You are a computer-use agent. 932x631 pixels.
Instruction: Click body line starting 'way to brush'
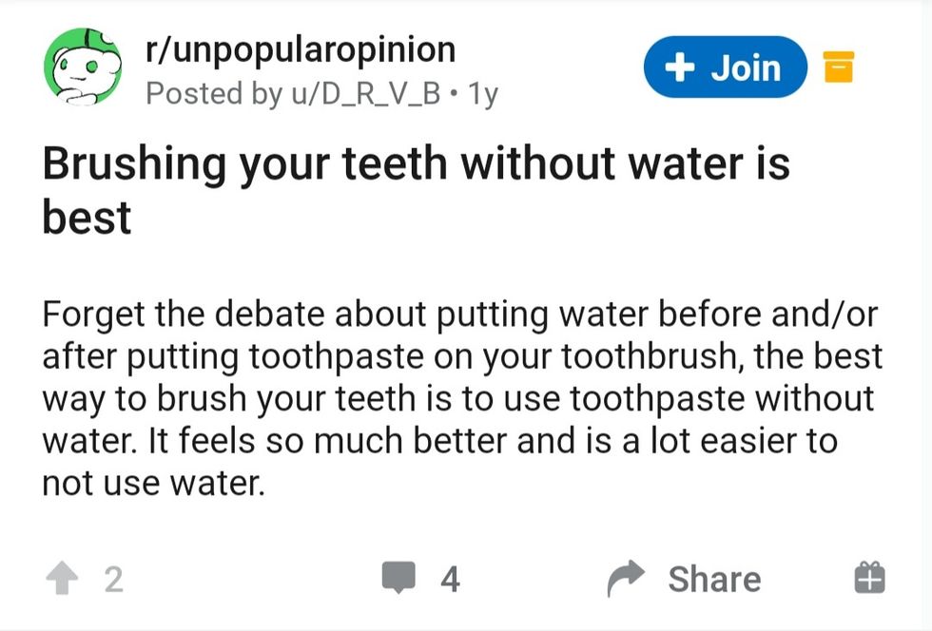click(x=457, y=398)
